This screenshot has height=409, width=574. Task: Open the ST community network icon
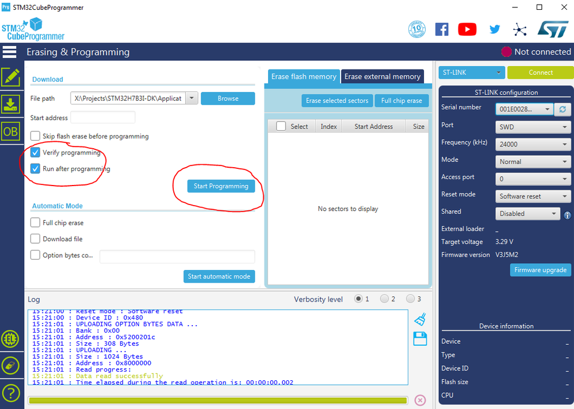click(x=520, y=30)
